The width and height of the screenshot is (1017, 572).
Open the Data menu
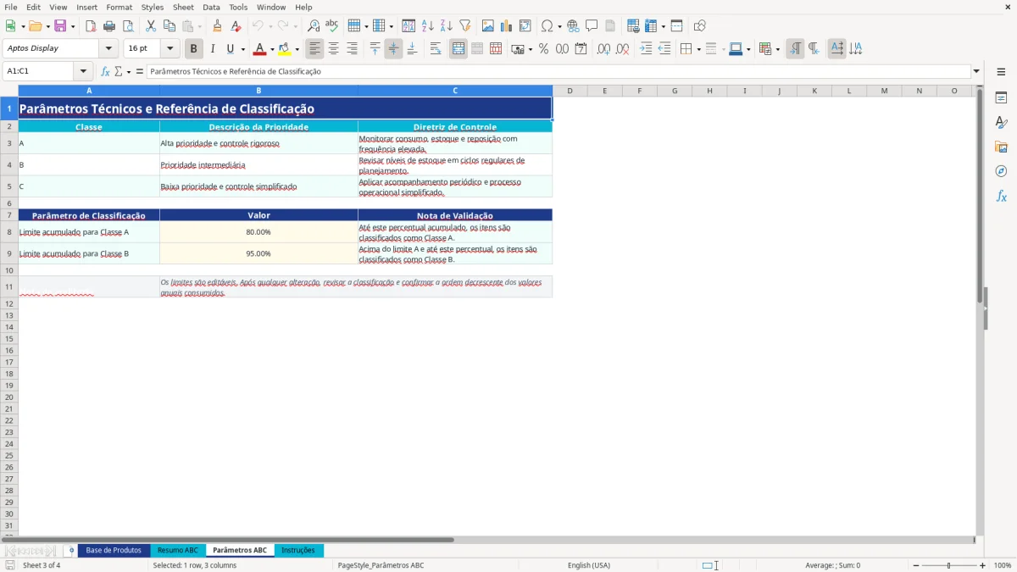point(211,7)
